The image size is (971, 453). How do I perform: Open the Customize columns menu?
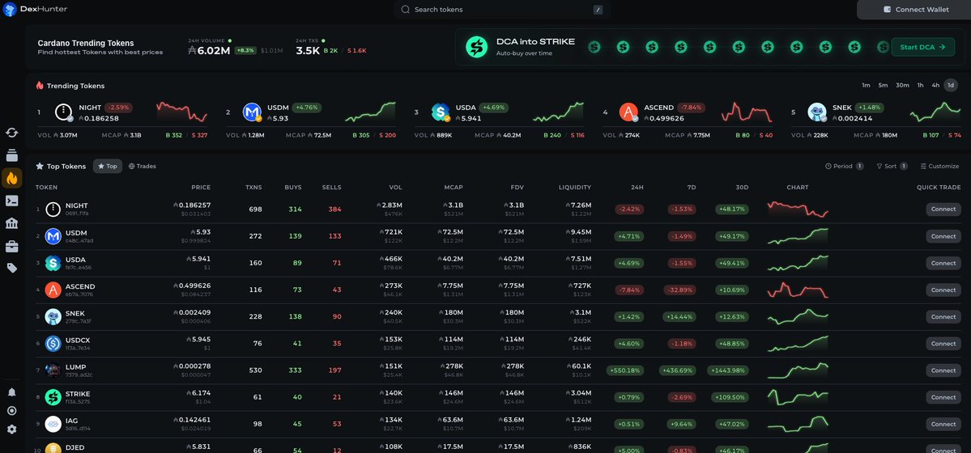point(939,166)
